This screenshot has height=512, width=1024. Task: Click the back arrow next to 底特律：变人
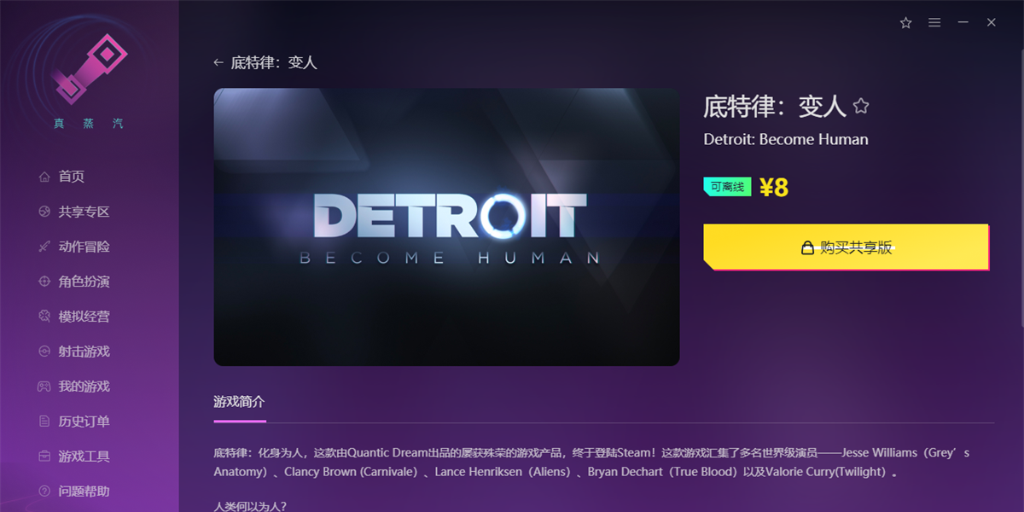[218, 63]
